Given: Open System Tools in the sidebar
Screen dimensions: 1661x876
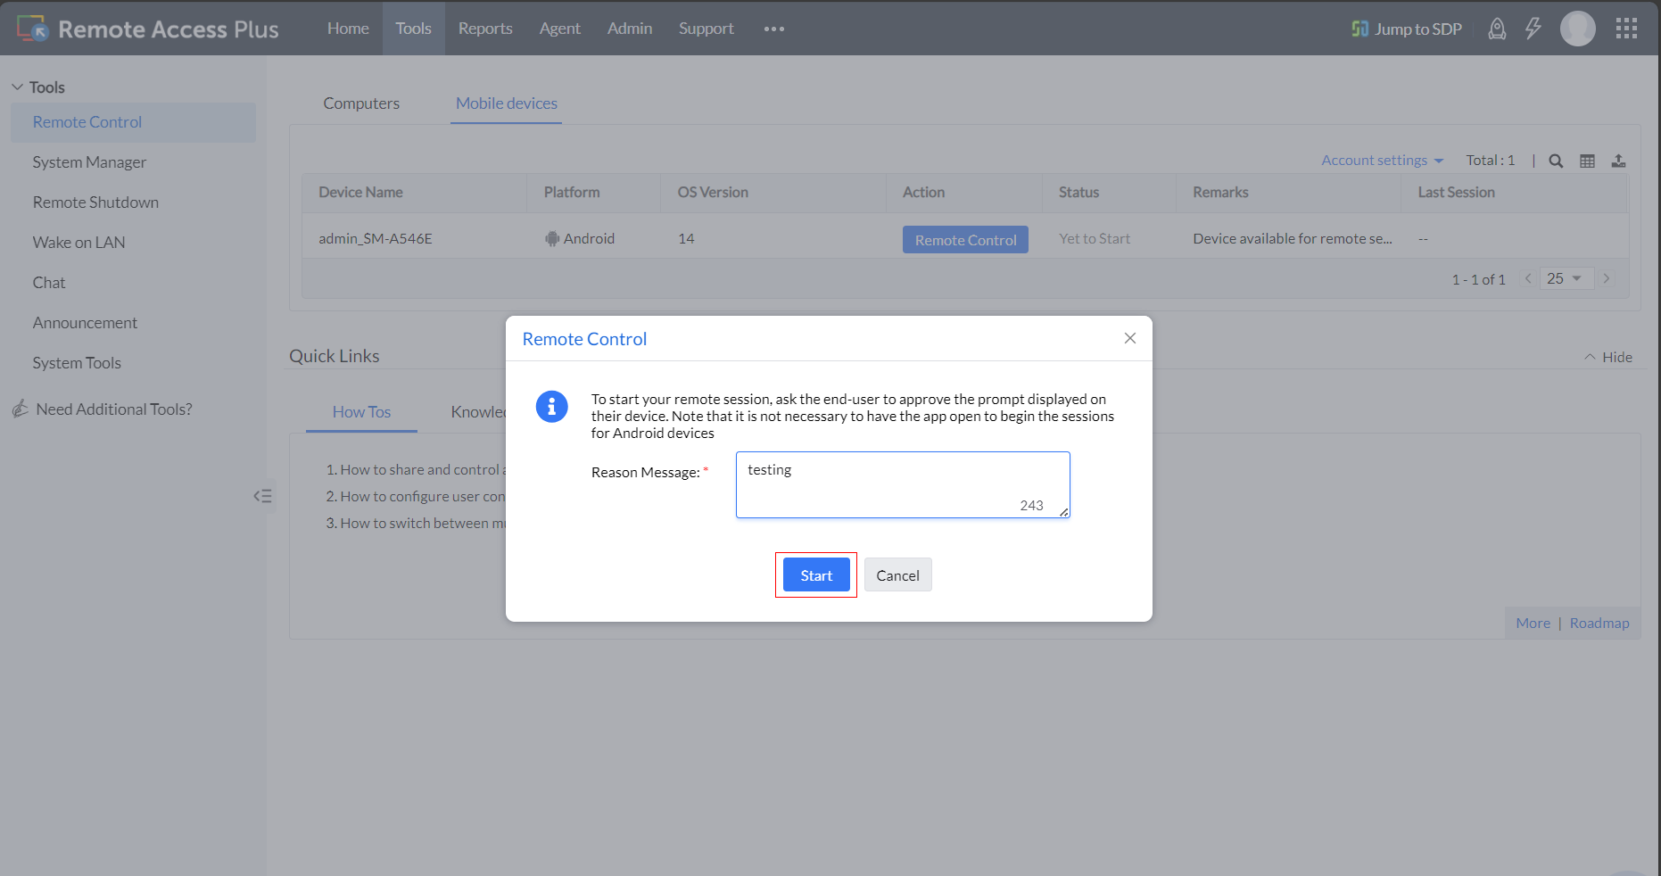Looking at the screenshot, I should tap(77, 363).
